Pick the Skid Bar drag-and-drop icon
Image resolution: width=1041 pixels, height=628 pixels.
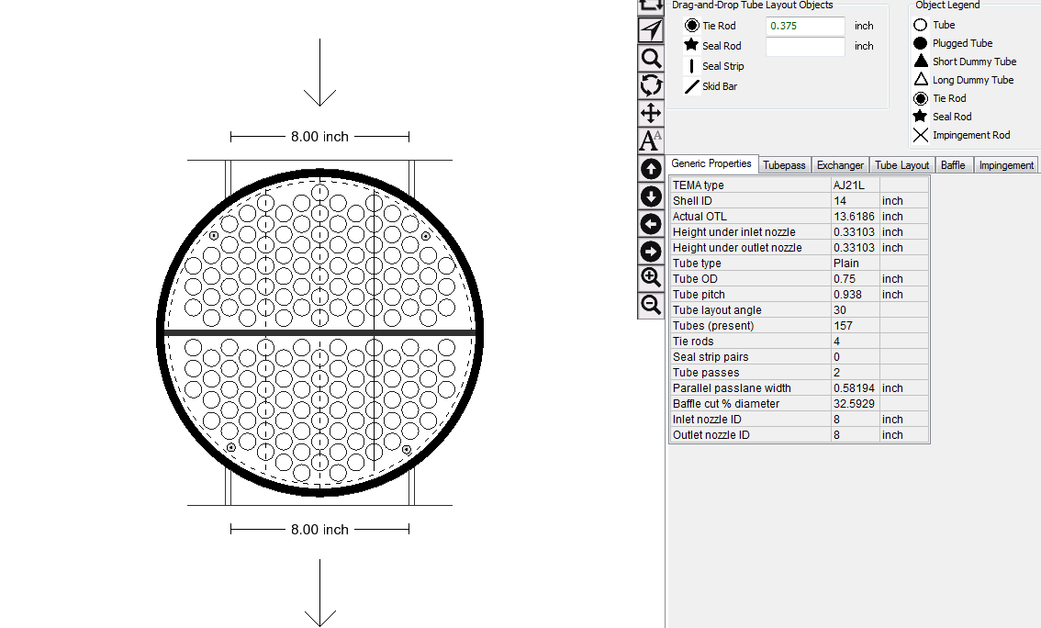(692, 86)
